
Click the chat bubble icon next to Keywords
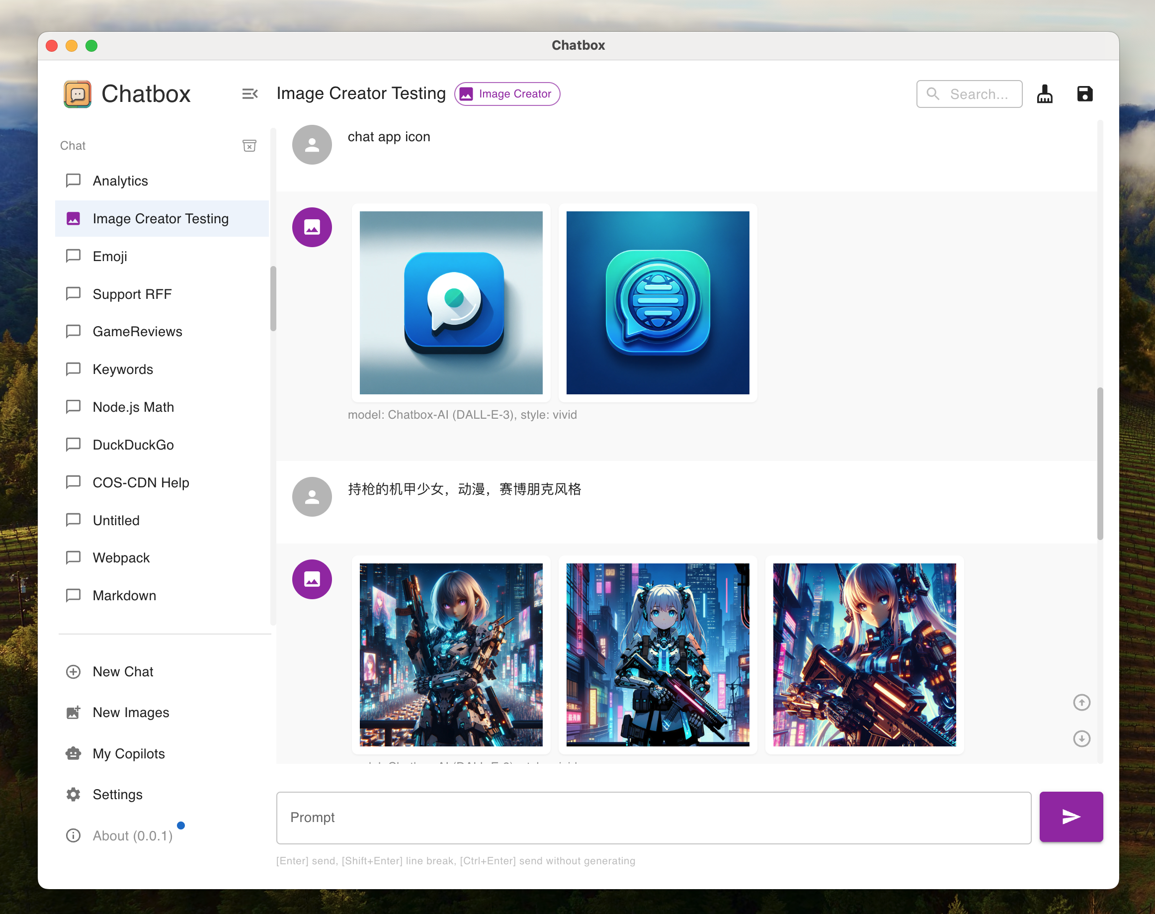(x=73, y=369)
